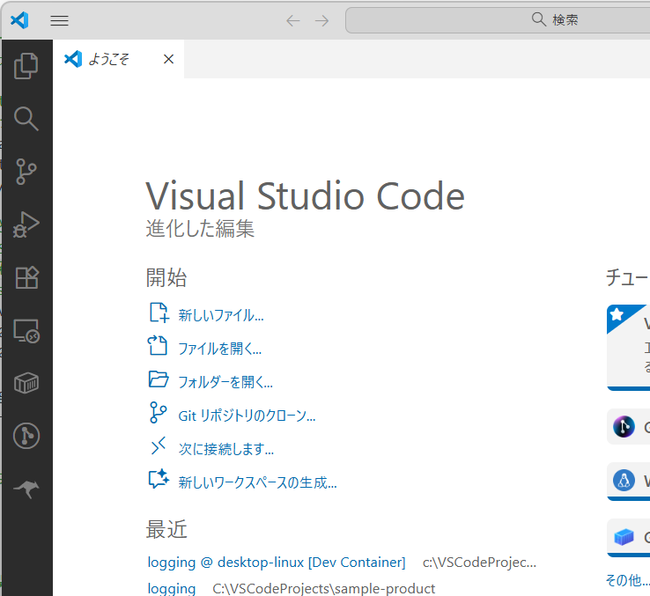Screen dimensions: 650x596
Task: Click the c:\VSCodeProjec... path text
Action: pos(480,563)
